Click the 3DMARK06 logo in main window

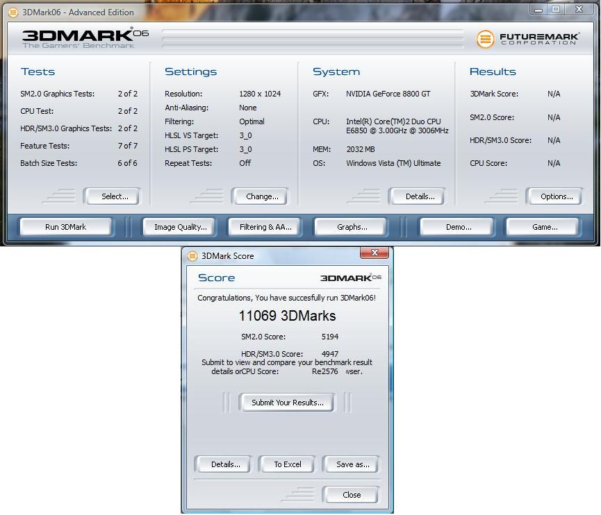click(85, 38)
